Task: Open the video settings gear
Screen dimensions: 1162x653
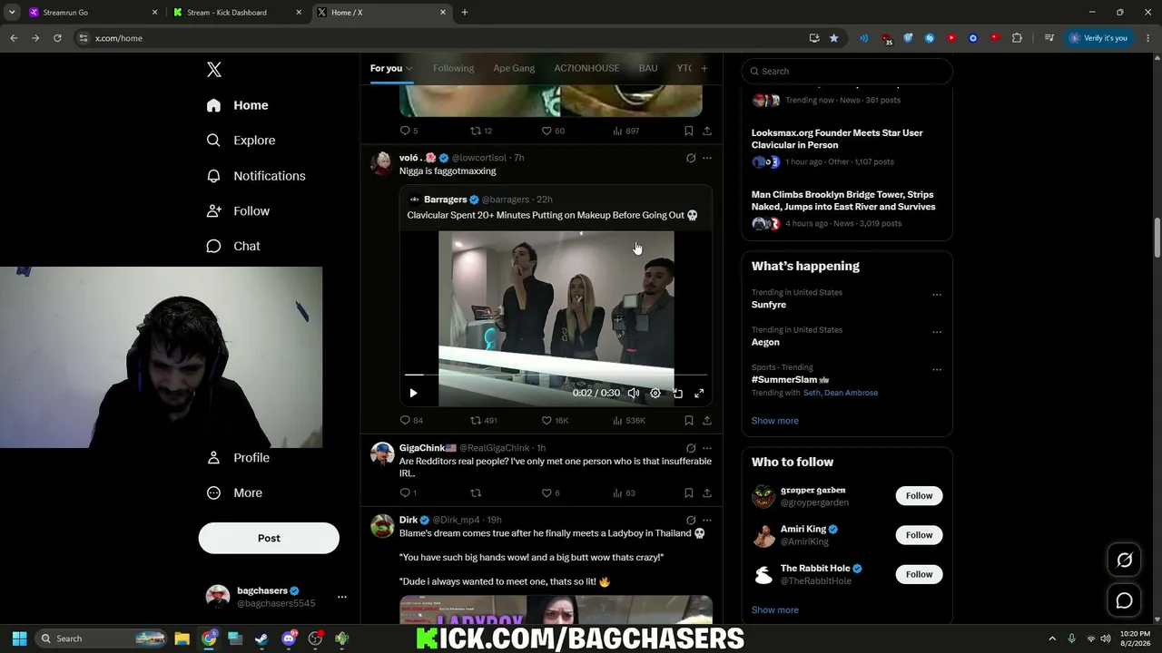Action: tap(655, 393)
